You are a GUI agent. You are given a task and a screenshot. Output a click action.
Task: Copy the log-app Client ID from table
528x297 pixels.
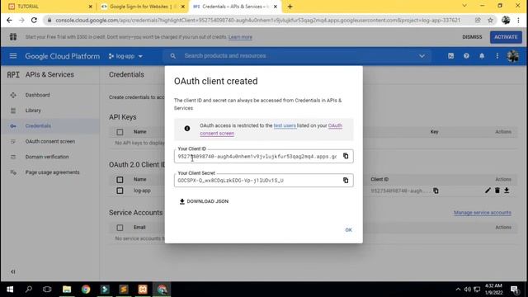(436, 191)
